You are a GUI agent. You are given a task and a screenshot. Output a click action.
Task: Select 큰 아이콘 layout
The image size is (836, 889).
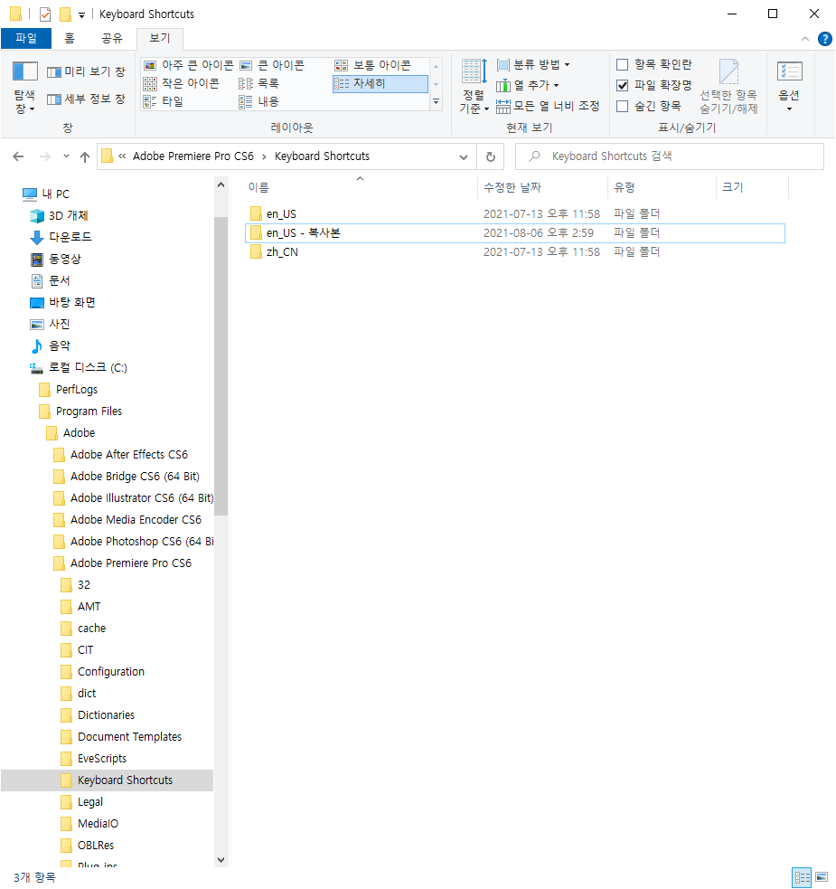(x=272, y=65)
